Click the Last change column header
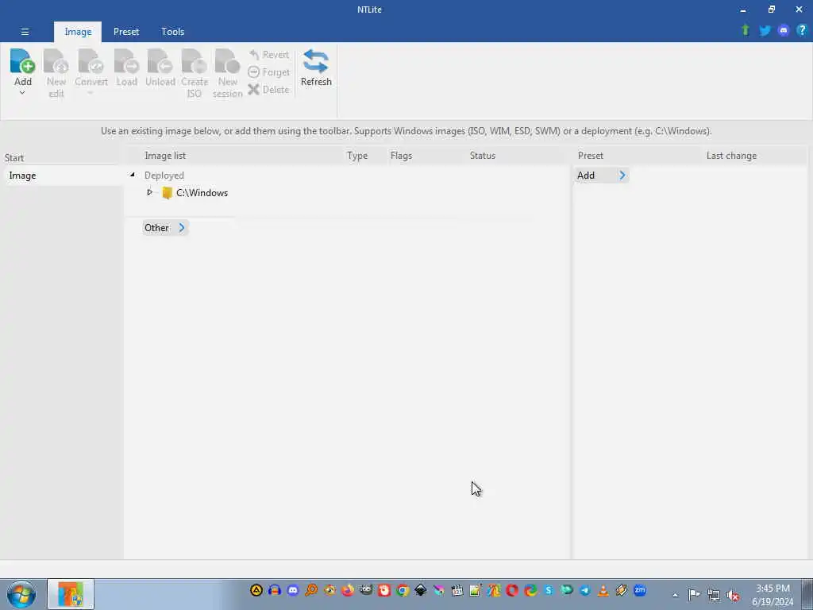 (731, 156)
